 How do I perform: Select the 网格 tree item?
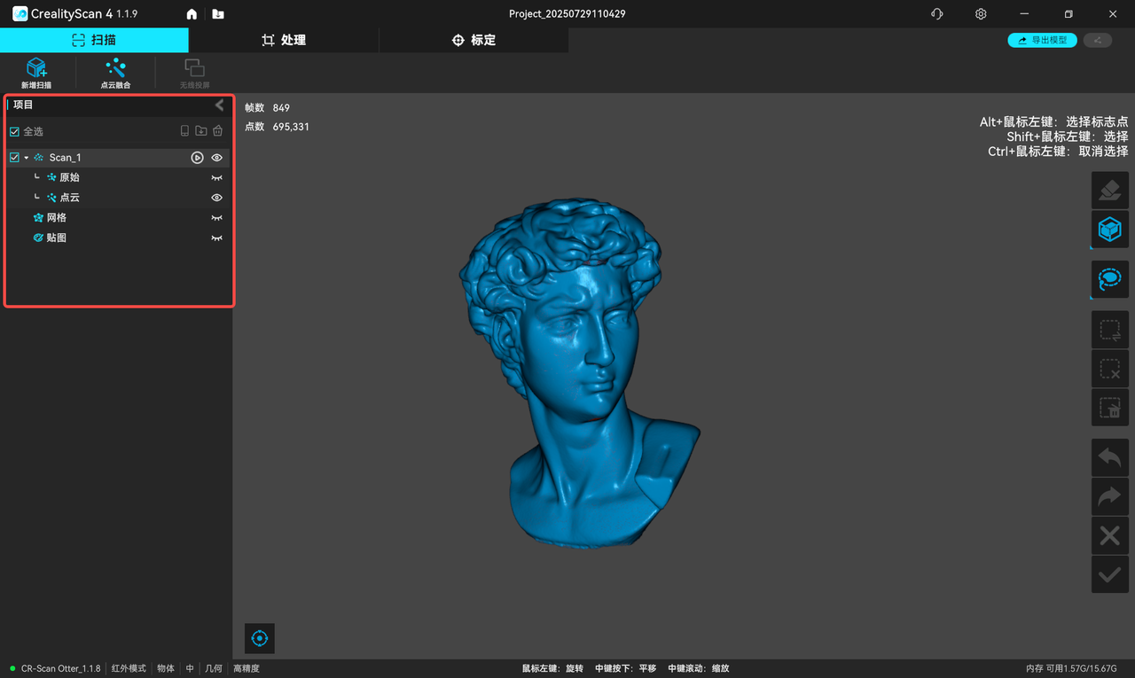coord(117,218)
